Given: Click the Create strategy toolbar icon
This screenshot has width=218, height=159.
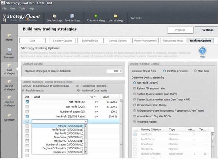Looking at the screenshot, I should [96, 16].
